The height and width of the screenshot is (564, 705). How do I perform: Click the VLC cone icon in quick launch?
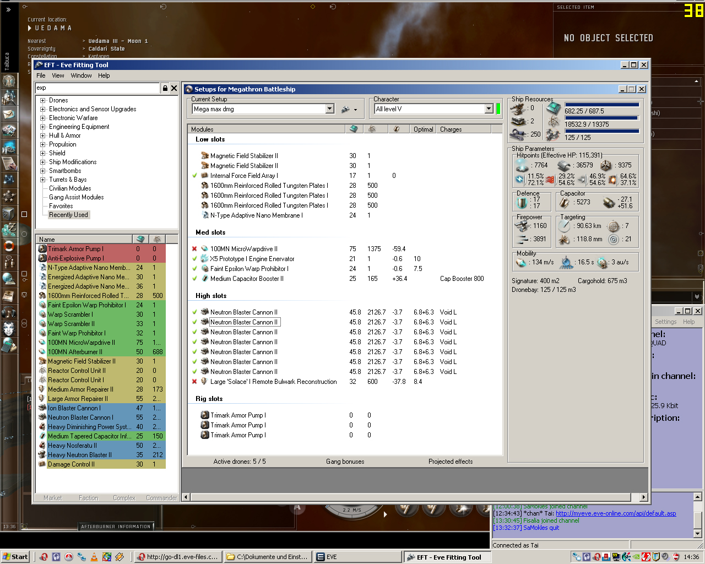coord(94,557)
